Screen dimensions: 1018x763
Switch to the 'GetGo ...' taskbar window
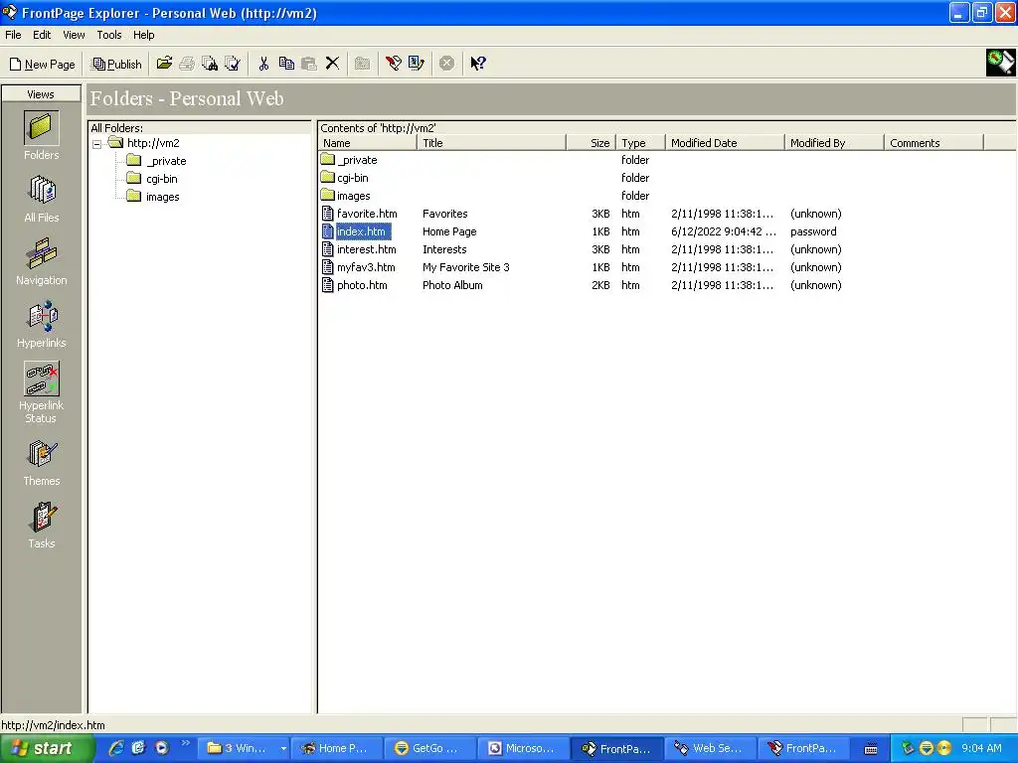[x=429, y=748]
